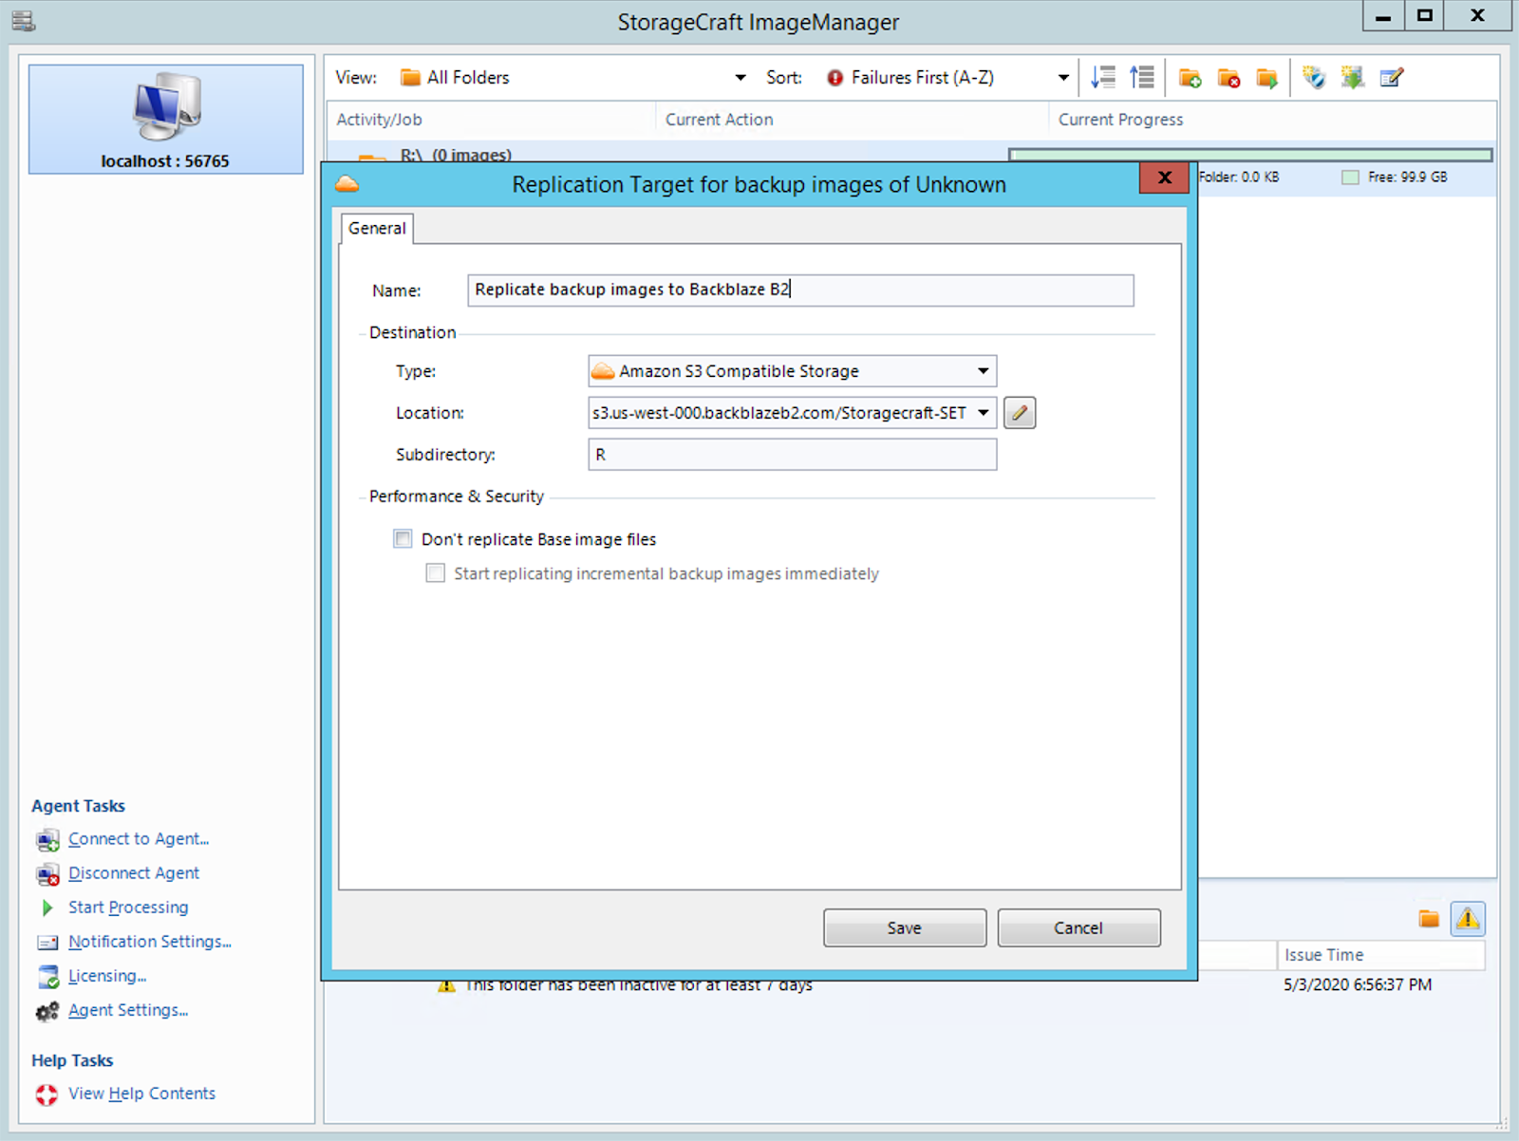This screenshot has height=1141, width=1519.
Task: Select the localhost : 56765 agent tile
Action: [166, 120]
